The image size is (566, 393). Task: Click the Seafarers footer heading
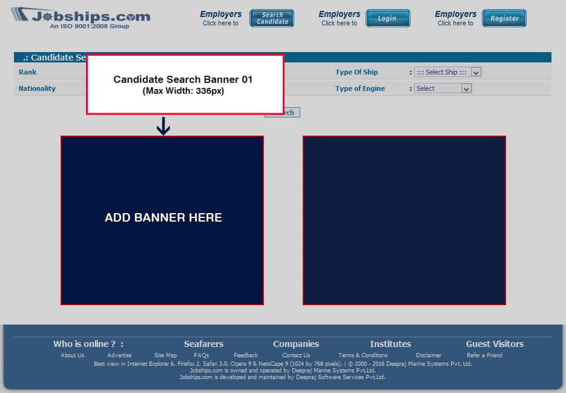tap(203, 344)
